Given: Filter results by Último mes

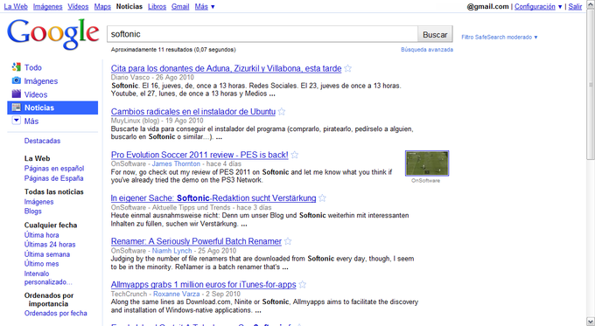Looking at the screenshot, I should pyautogui.click(x=41, y=264).
